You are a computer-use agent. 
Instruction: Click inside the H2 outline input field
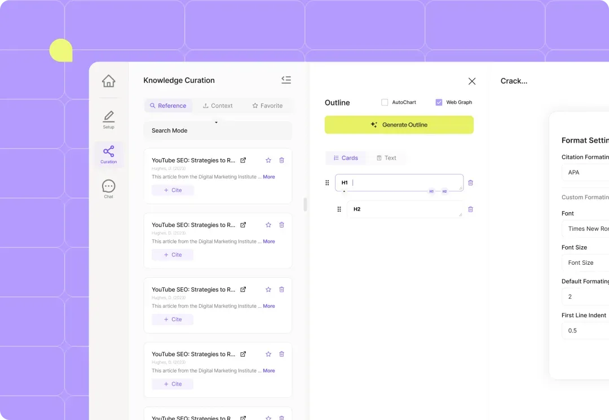(x=403, y=209)
